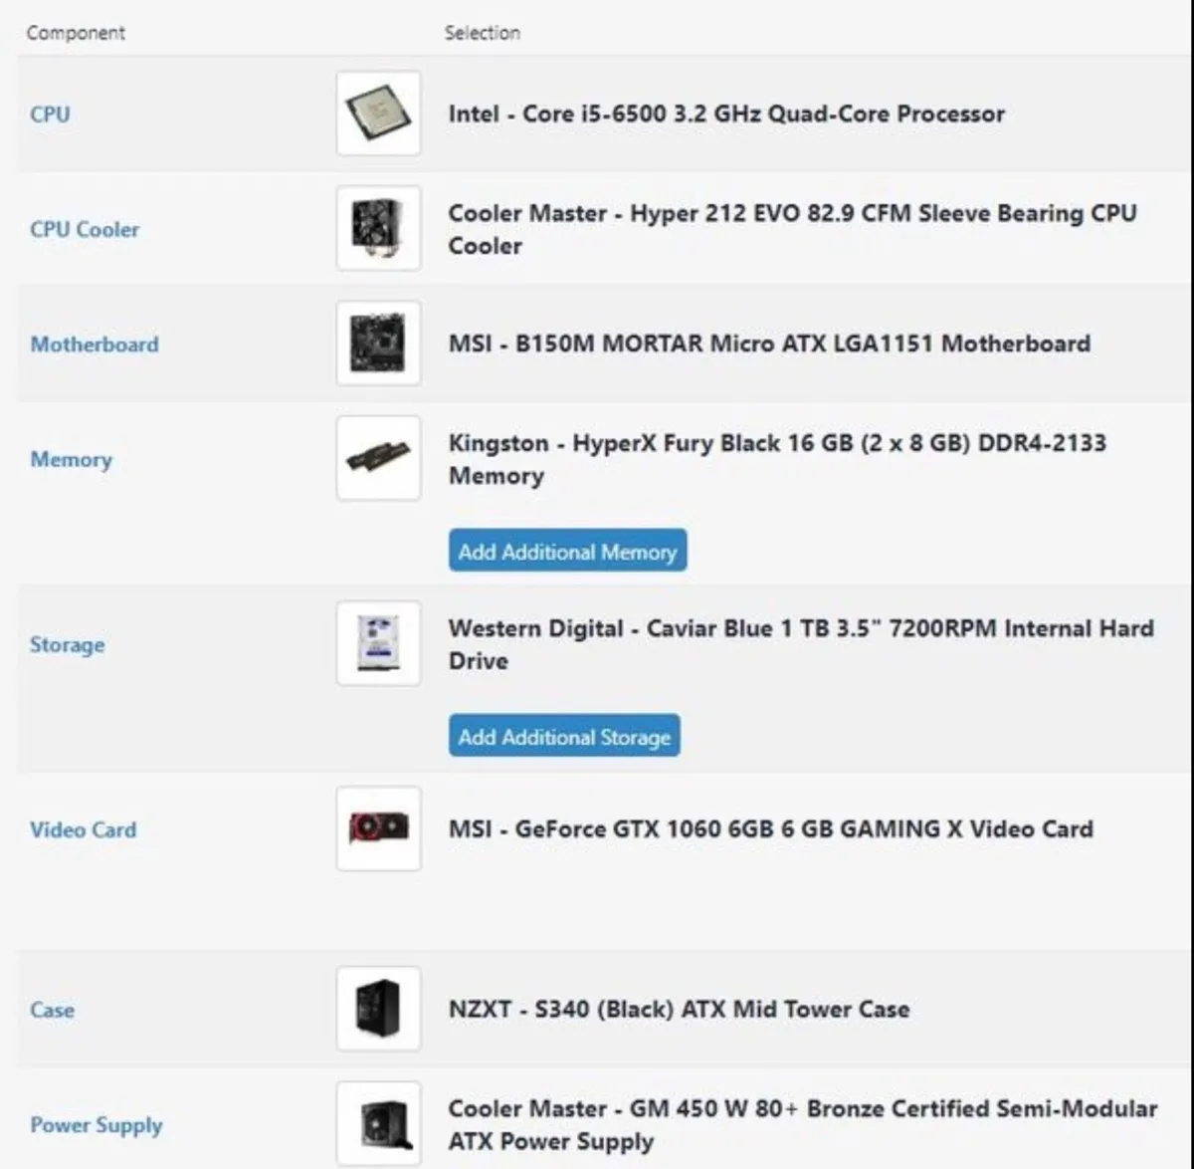This screenshot has height=1169, width=1194.
Task: Open the CPU component link
Action: click(x=50, y=114)
